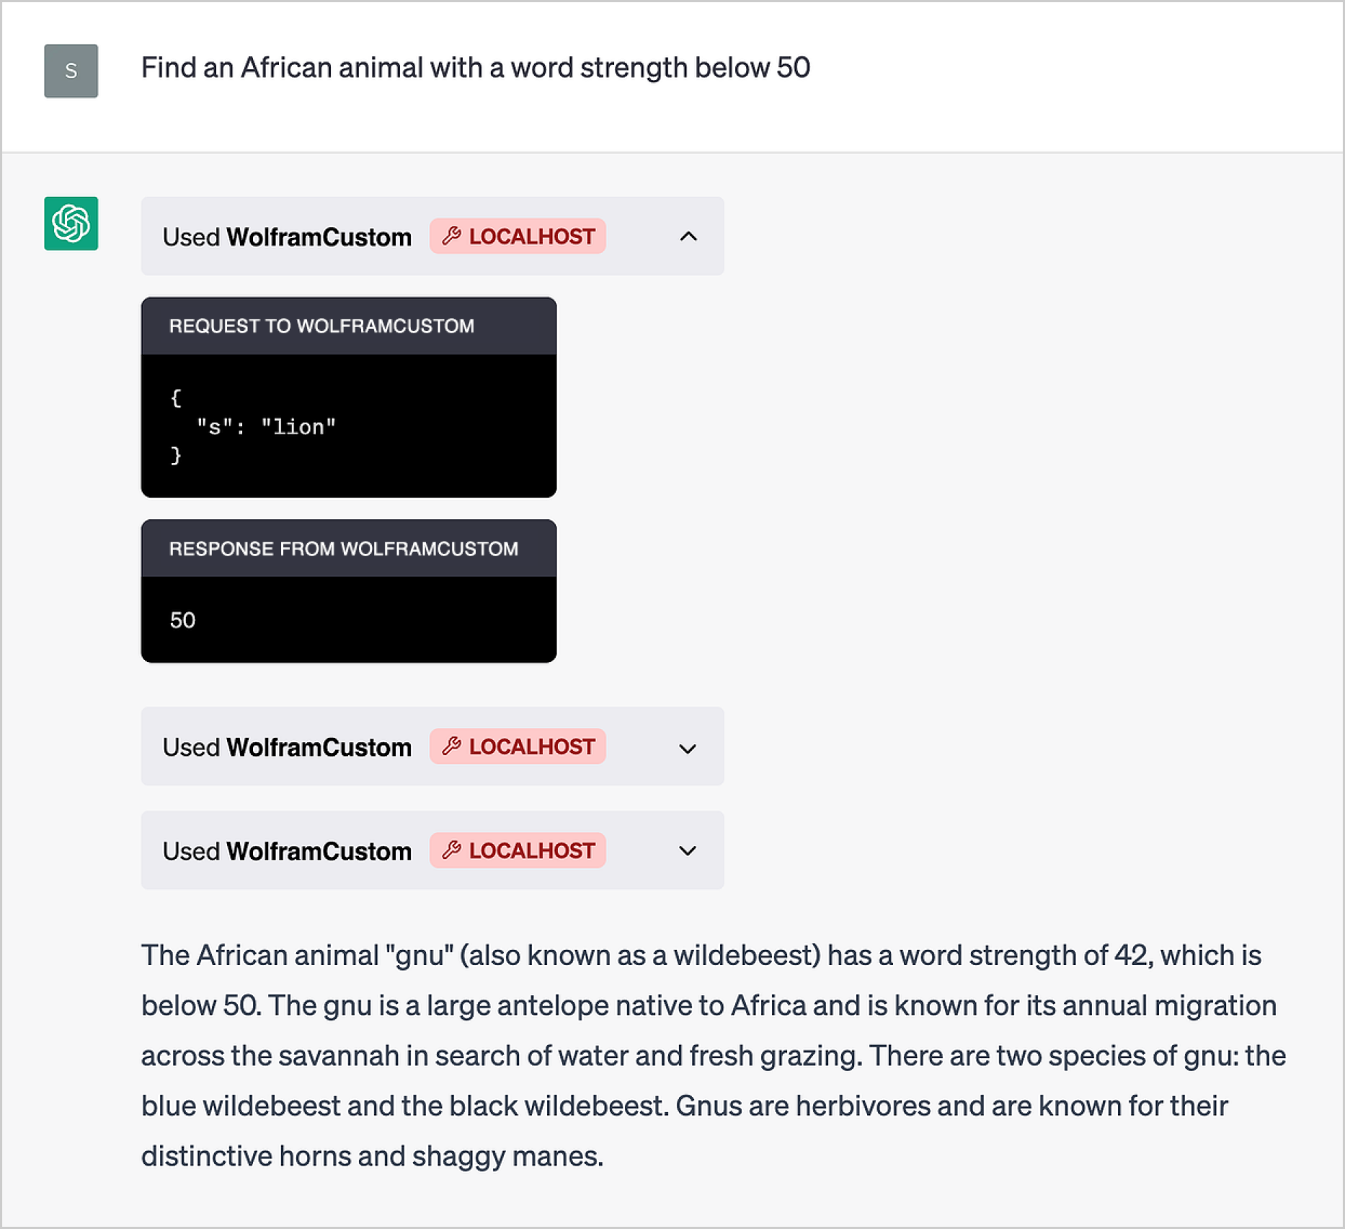Image resolution: width=1345 pixels, height=1229 pixels.
Task: Click the third Used WolframCustom label
Action: (287, 851)
